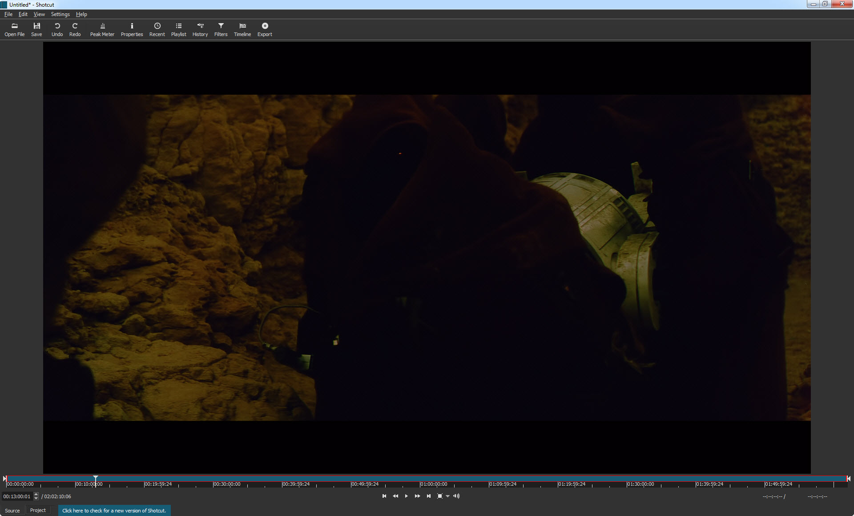Viewport: 854px width, 516px height.
Task: Undo the last action
Action: coord(57,29)
